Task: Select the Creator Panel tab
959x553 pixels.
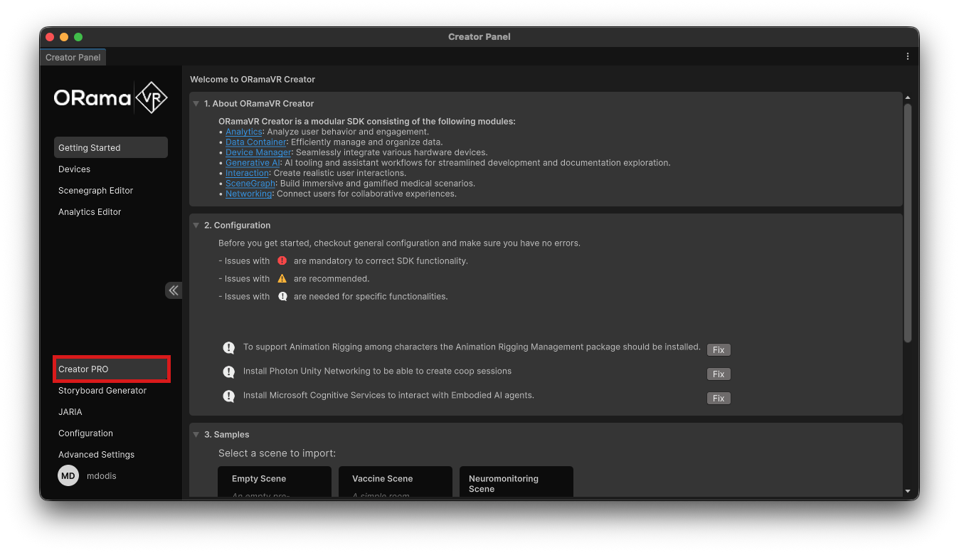Action: coord(73,57)
